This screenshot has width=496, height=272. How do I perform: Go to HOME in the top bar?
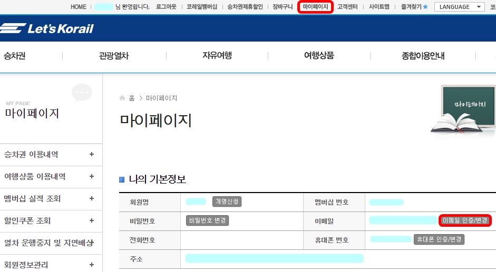79,7
